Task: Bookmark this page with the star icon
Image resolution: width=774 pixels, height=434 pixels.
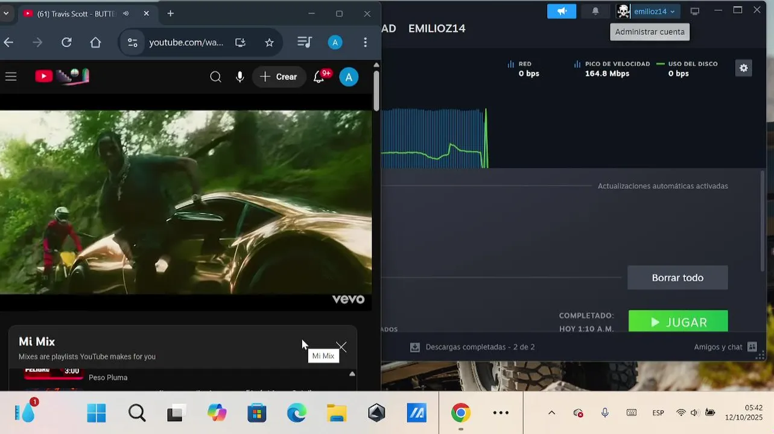Action: (269, 42)
